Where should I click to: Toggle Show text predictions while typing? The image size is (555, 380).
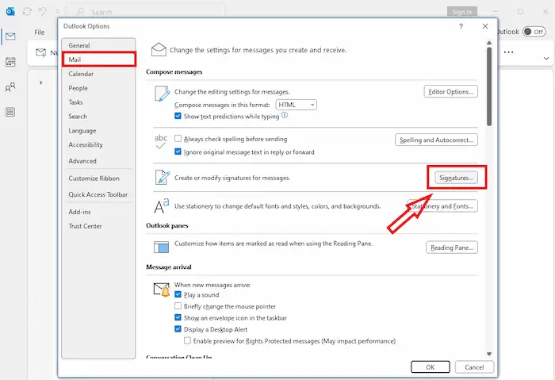point(178,116)
